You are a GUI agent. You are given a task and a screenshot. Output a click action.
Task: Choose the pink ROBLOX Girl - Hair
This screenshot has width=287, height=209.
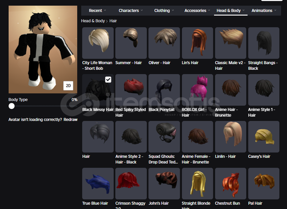pyautogui.click(x=198, y=90)
